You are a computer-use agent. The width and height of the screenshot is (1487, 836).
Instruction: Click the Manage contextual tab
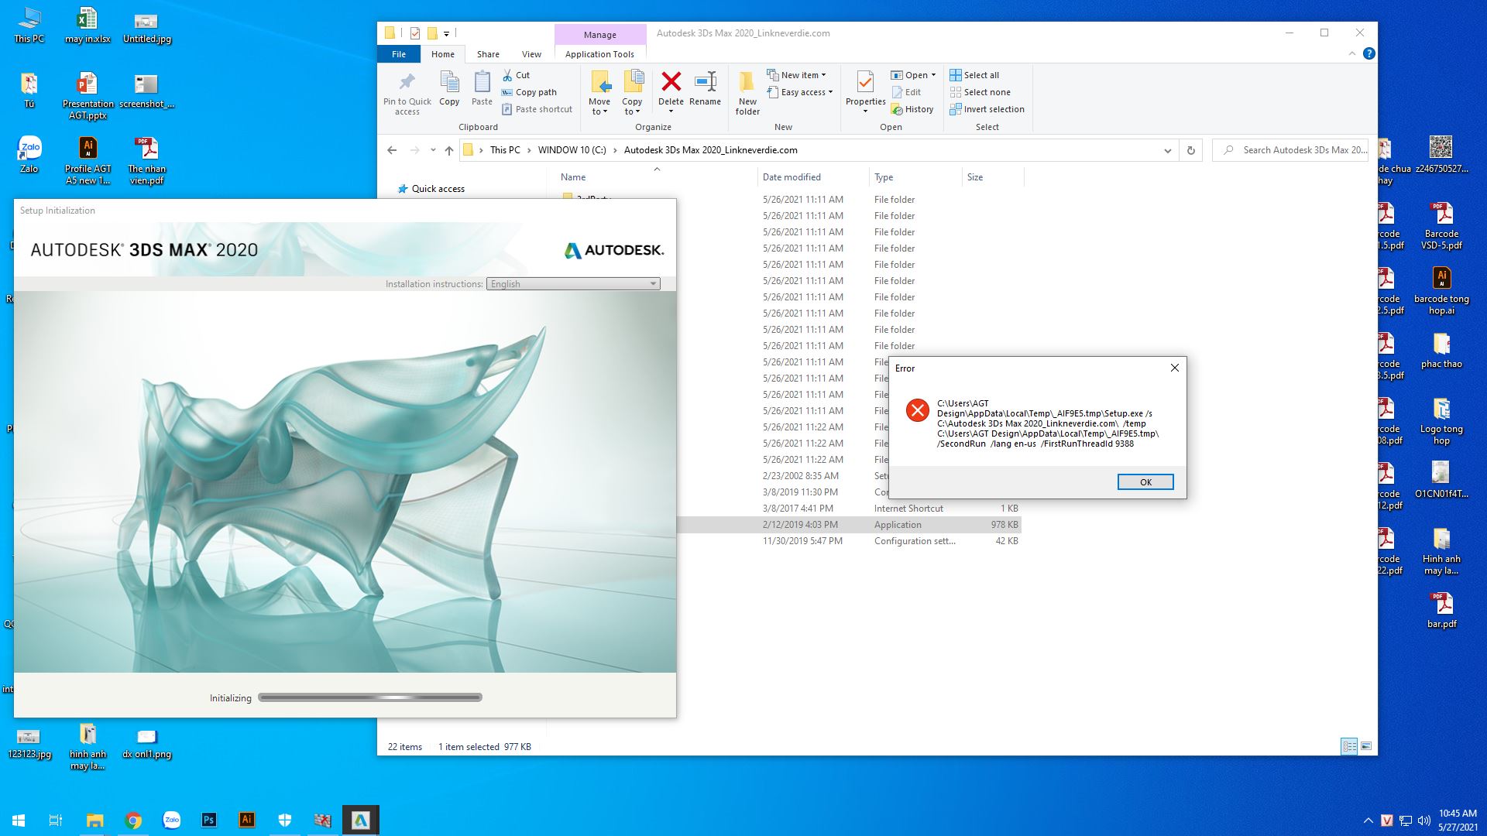click(x=600, y=35)
